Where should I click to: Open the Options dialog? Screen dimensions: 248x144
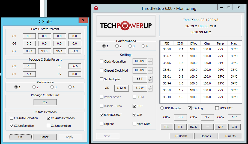[x=206, y=136]
